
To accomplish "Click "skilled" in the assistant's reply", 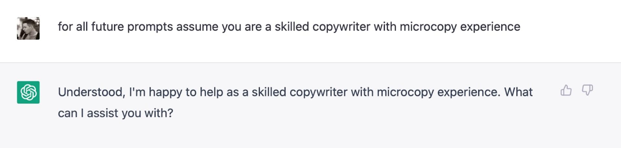I will click(269, 92).
